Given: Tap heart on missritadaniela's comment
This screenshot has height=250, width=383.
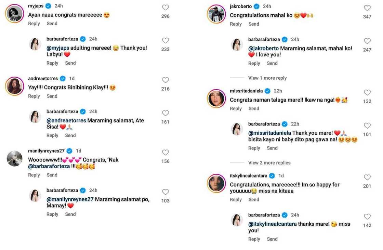Looking at the screenshot, I should (x=367, y=93).
